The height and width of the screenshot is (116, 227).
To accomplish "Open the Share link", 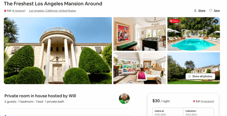I will coord(202,11).
